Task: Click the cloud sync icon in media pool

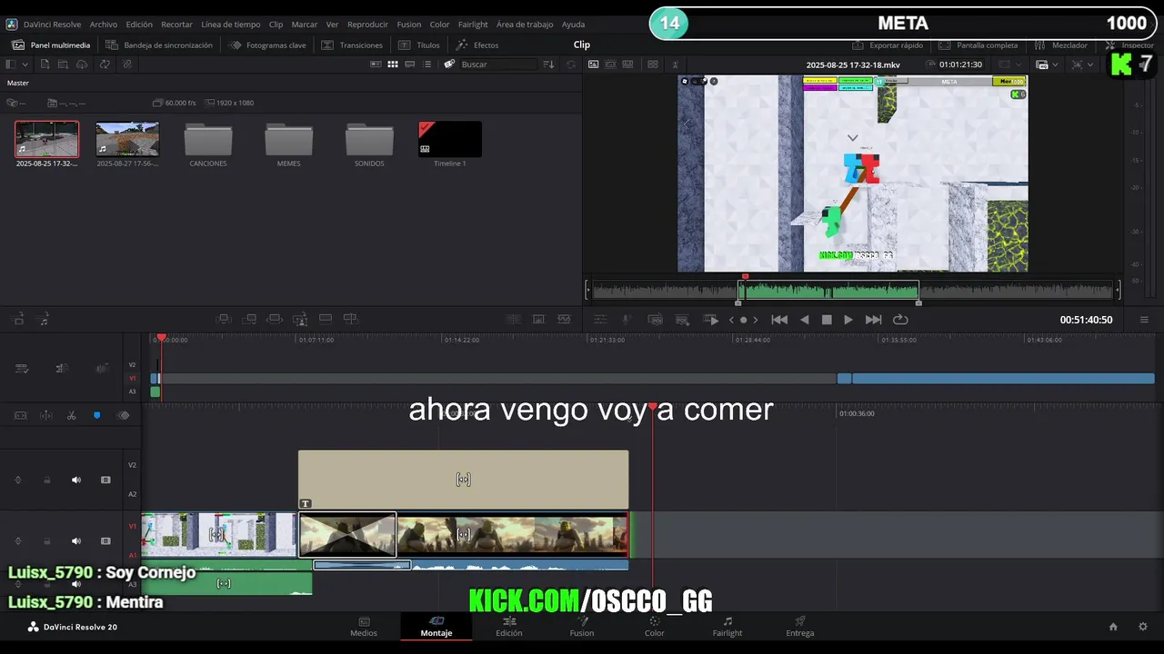Action: (82, 64)
